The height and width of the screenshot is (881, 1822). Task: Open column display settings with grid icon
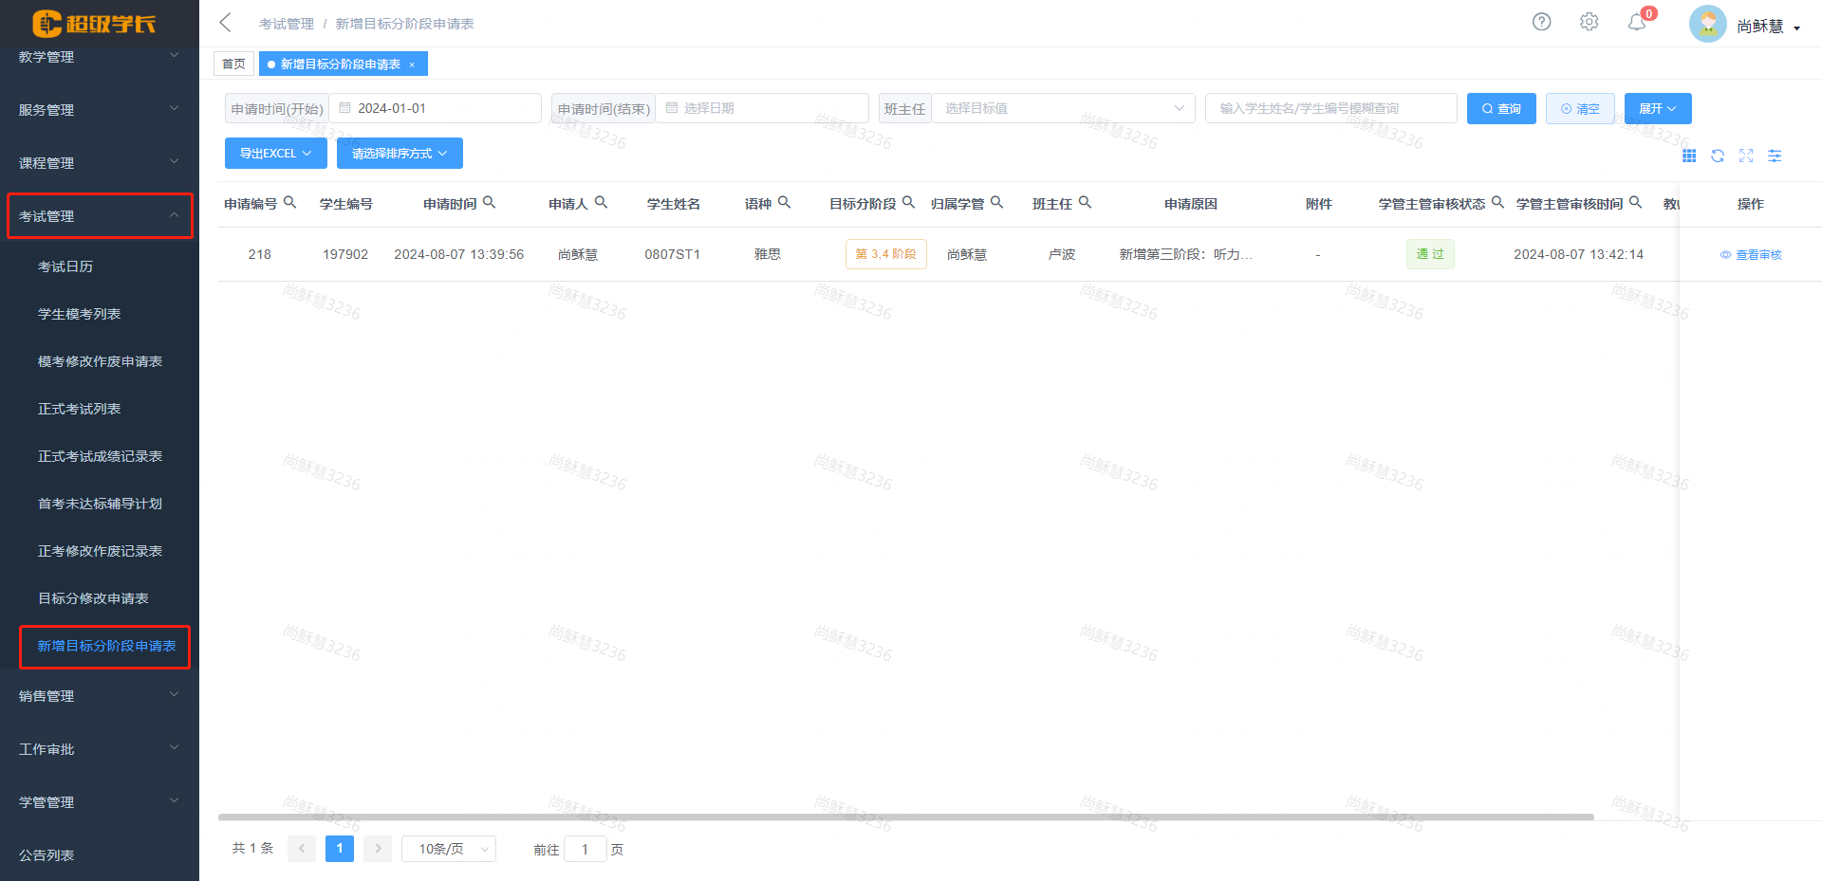click(1689, 156)
